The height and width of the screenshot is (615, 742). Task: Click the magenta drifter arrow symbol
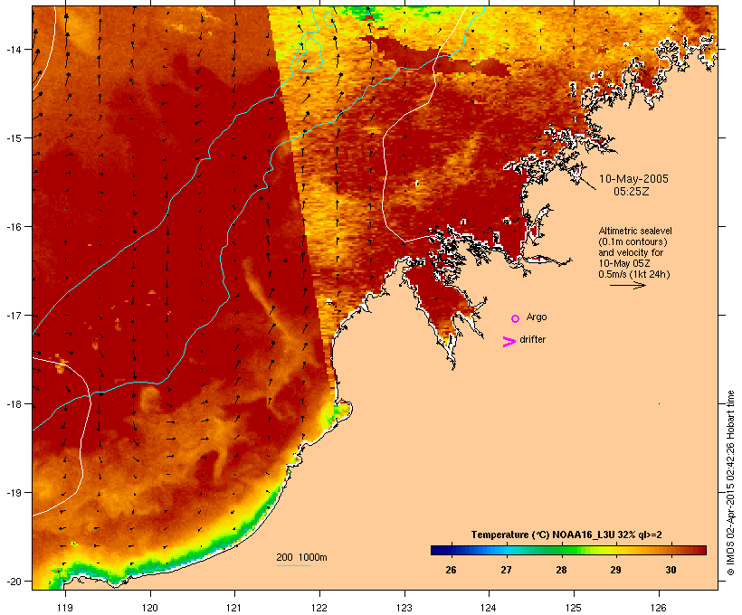(x=509, y=342)
